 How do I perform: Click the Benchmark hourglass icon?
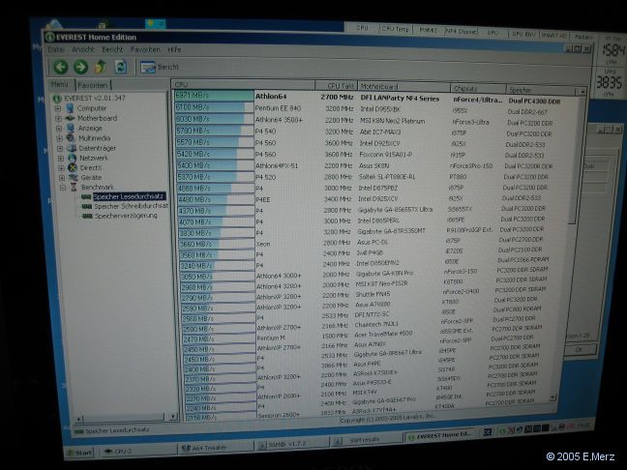74,187
